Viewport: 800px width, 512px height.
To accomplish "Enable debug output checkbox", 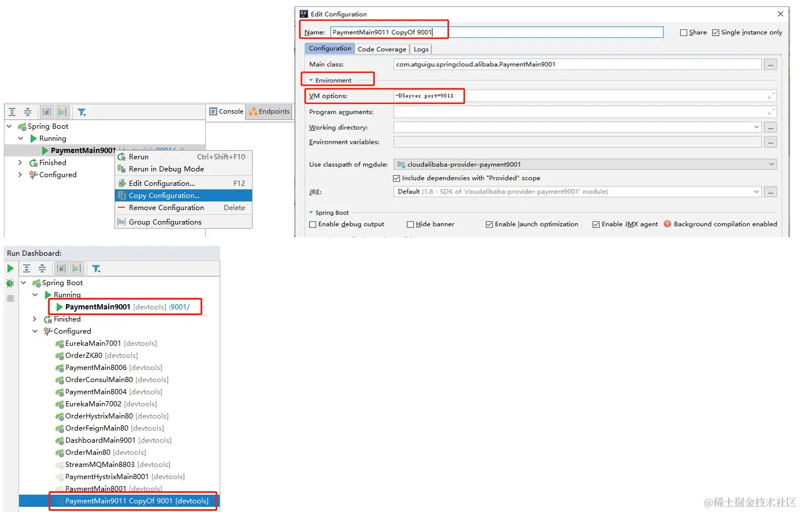I will click(x=313, y=225).
